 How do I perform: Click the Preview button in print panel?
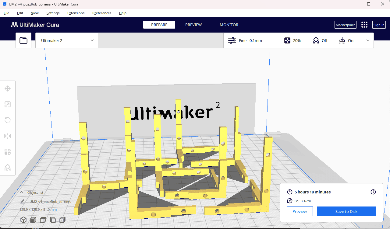coord(300,211)
